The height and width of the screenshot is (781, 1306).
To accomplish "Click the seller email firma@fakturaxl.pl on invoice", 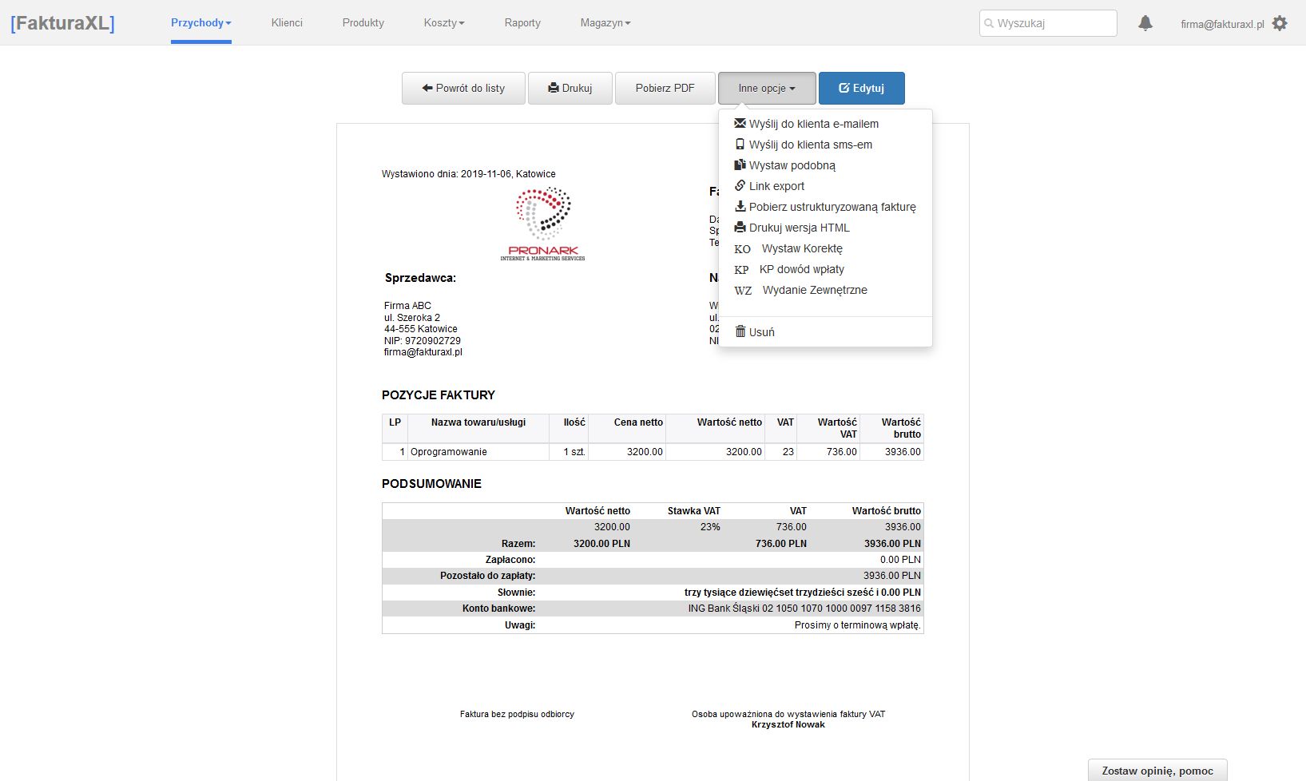I will click(423, 352).
